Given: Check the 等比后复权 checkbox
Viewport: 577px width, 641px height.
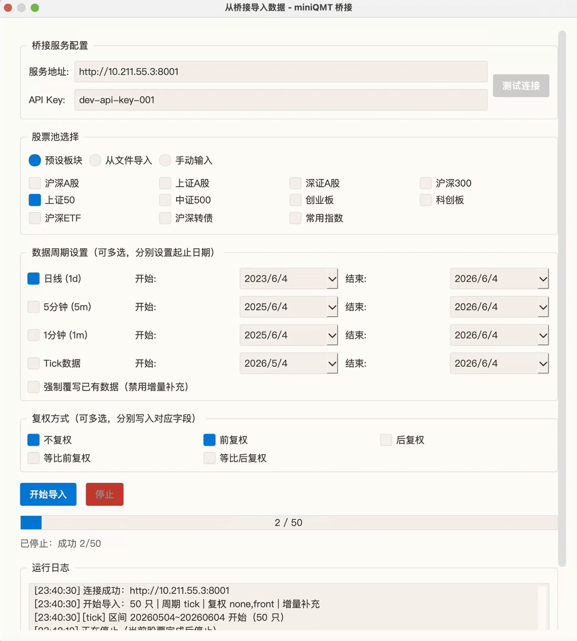Looking at the screenshot, I should [209, 458].
